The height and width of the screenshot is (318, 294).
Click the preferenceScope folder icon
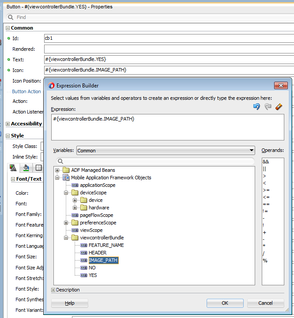[x=75, y=223]
